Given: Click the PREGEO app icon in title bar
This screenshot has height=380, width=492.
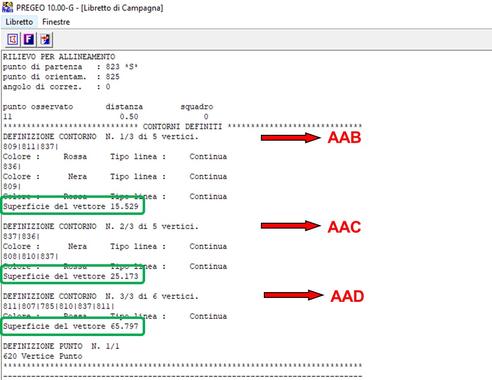Looking at the screenshot, I should pos(8,8).
